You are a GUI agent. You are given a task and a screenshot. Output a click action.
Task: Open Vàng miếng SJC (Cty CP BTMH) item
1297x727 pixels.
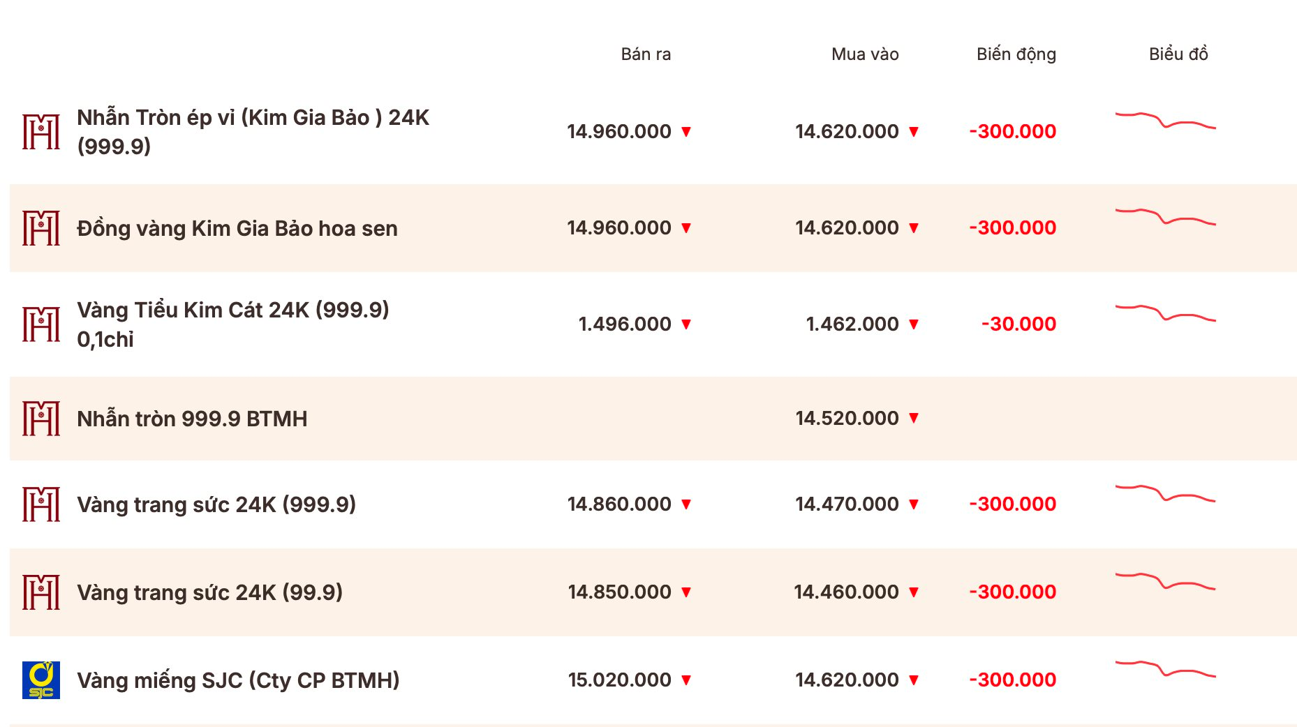[238, 680]
